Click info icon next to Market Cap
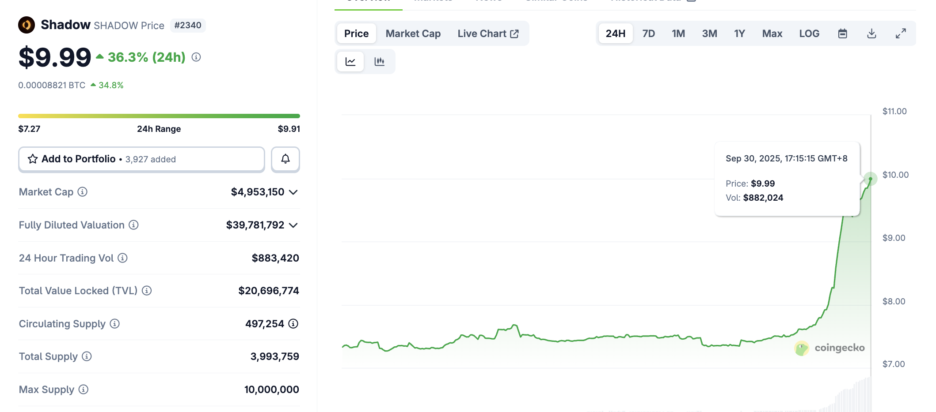 point(83,192)
